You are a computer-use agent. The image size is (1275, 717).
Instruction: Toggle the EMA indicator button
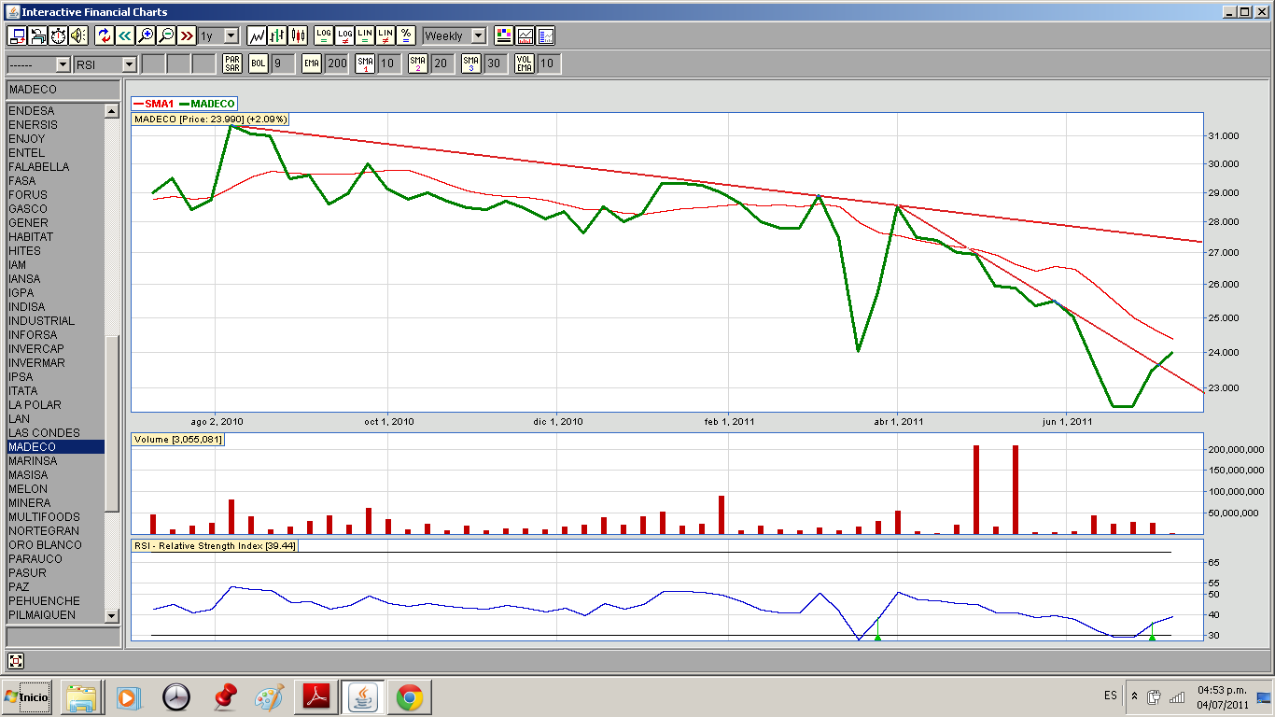pyautogui.click(x=312, y=63)
